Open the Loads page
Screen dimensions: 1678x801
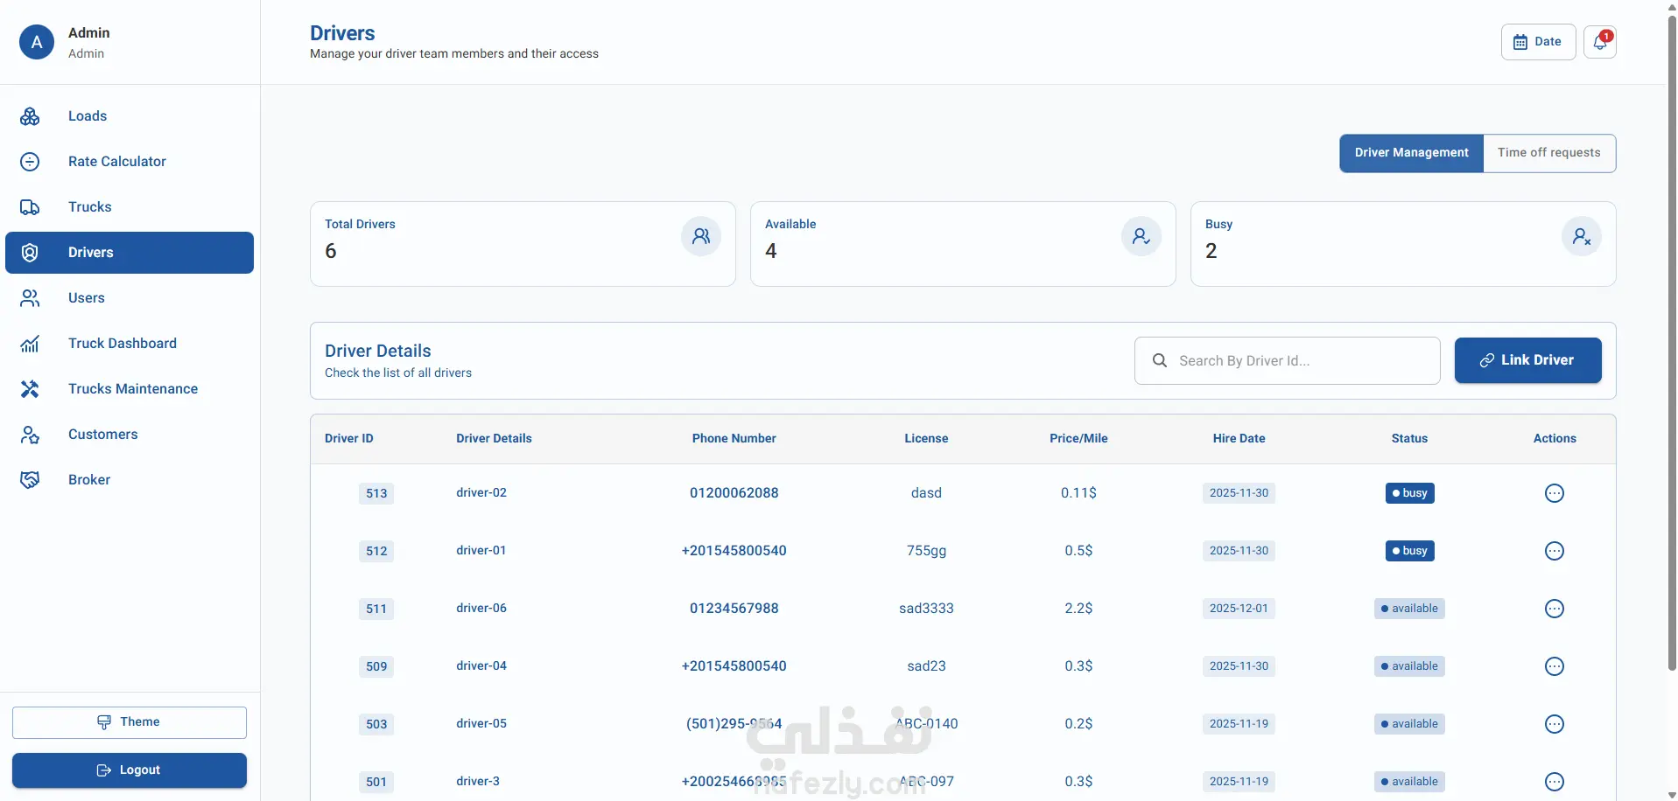130,116
